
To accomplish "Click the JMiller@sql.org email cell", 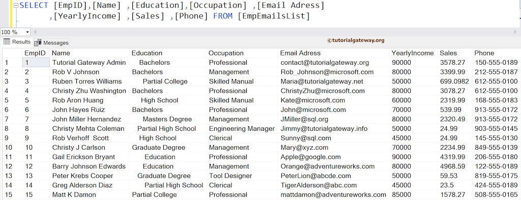I will 334,119.
